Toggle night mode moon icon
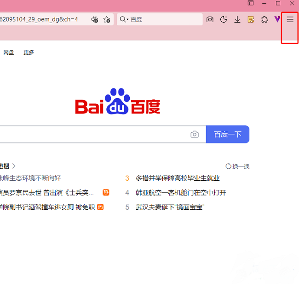 [x=224, y=19]
